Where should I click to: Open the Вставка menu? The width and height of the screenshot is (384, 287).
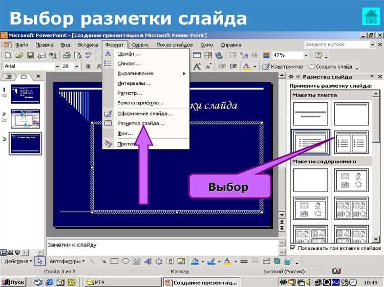click(88, 45)
